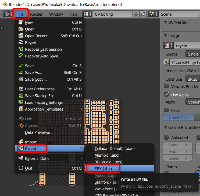This screenshot has width=200, height=196.
Task: Collapse the Game Properties panel
Action: click(x=165, y=127)
